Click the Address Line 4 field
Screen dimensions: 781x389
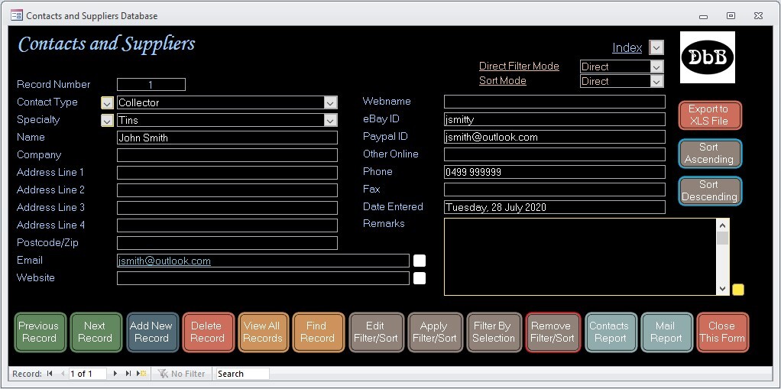tap(227, 225)
